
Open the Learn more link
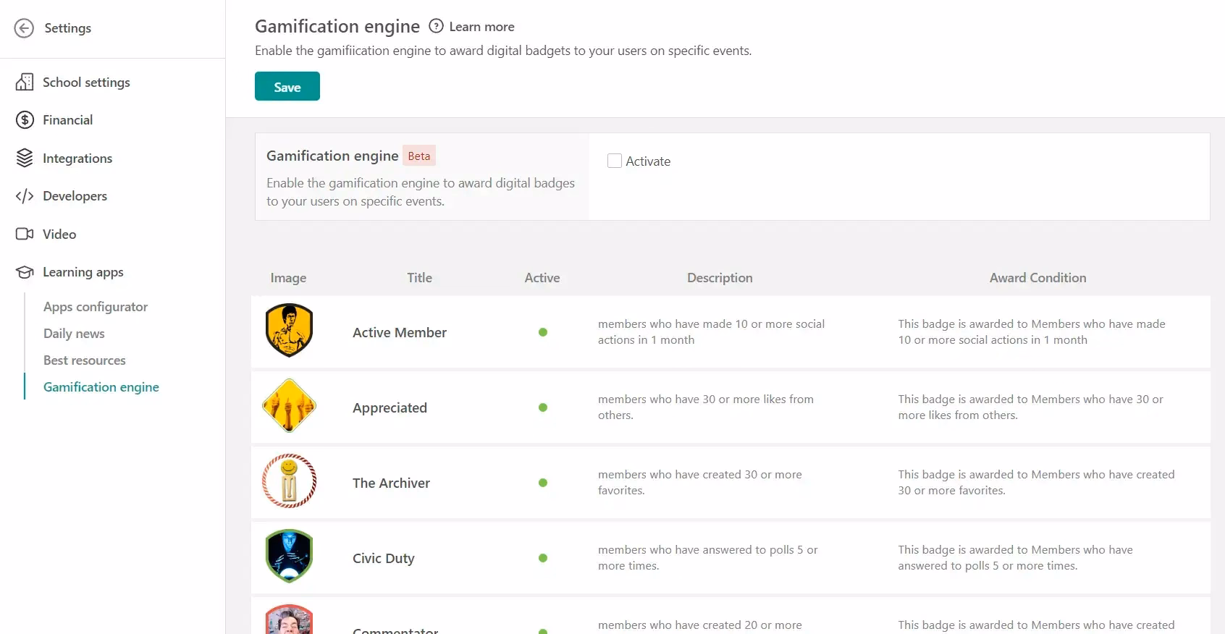click(x=481, y=27)
